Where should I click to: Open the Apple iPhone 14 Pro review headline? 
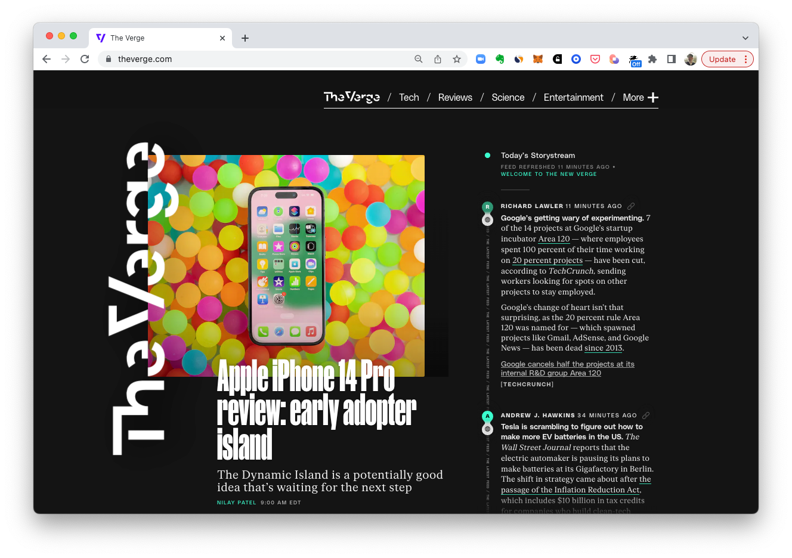point(317,410)
